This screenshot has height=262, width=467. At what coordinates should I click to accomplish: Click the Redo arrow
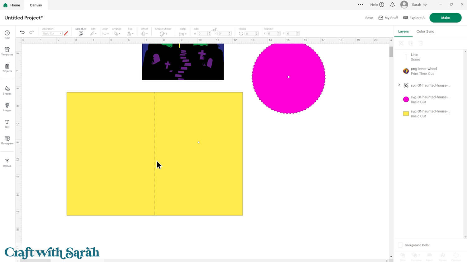coord(31,32)
